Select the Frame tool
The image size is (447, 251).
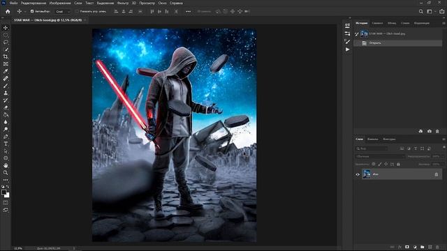[6, 64]
